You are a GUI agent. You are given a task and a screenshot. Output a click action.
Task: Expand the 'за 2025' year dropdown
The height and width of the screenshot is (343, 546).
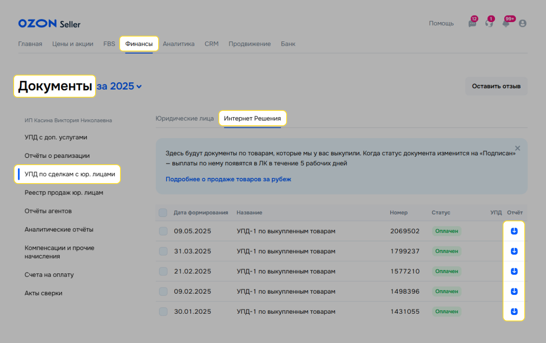[120, 86]
